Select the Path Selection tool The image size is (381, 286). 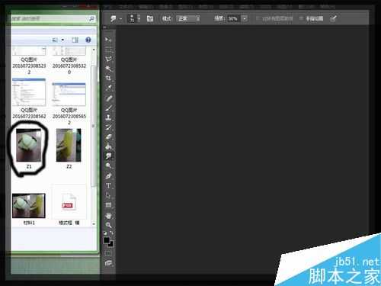(108, 195)
